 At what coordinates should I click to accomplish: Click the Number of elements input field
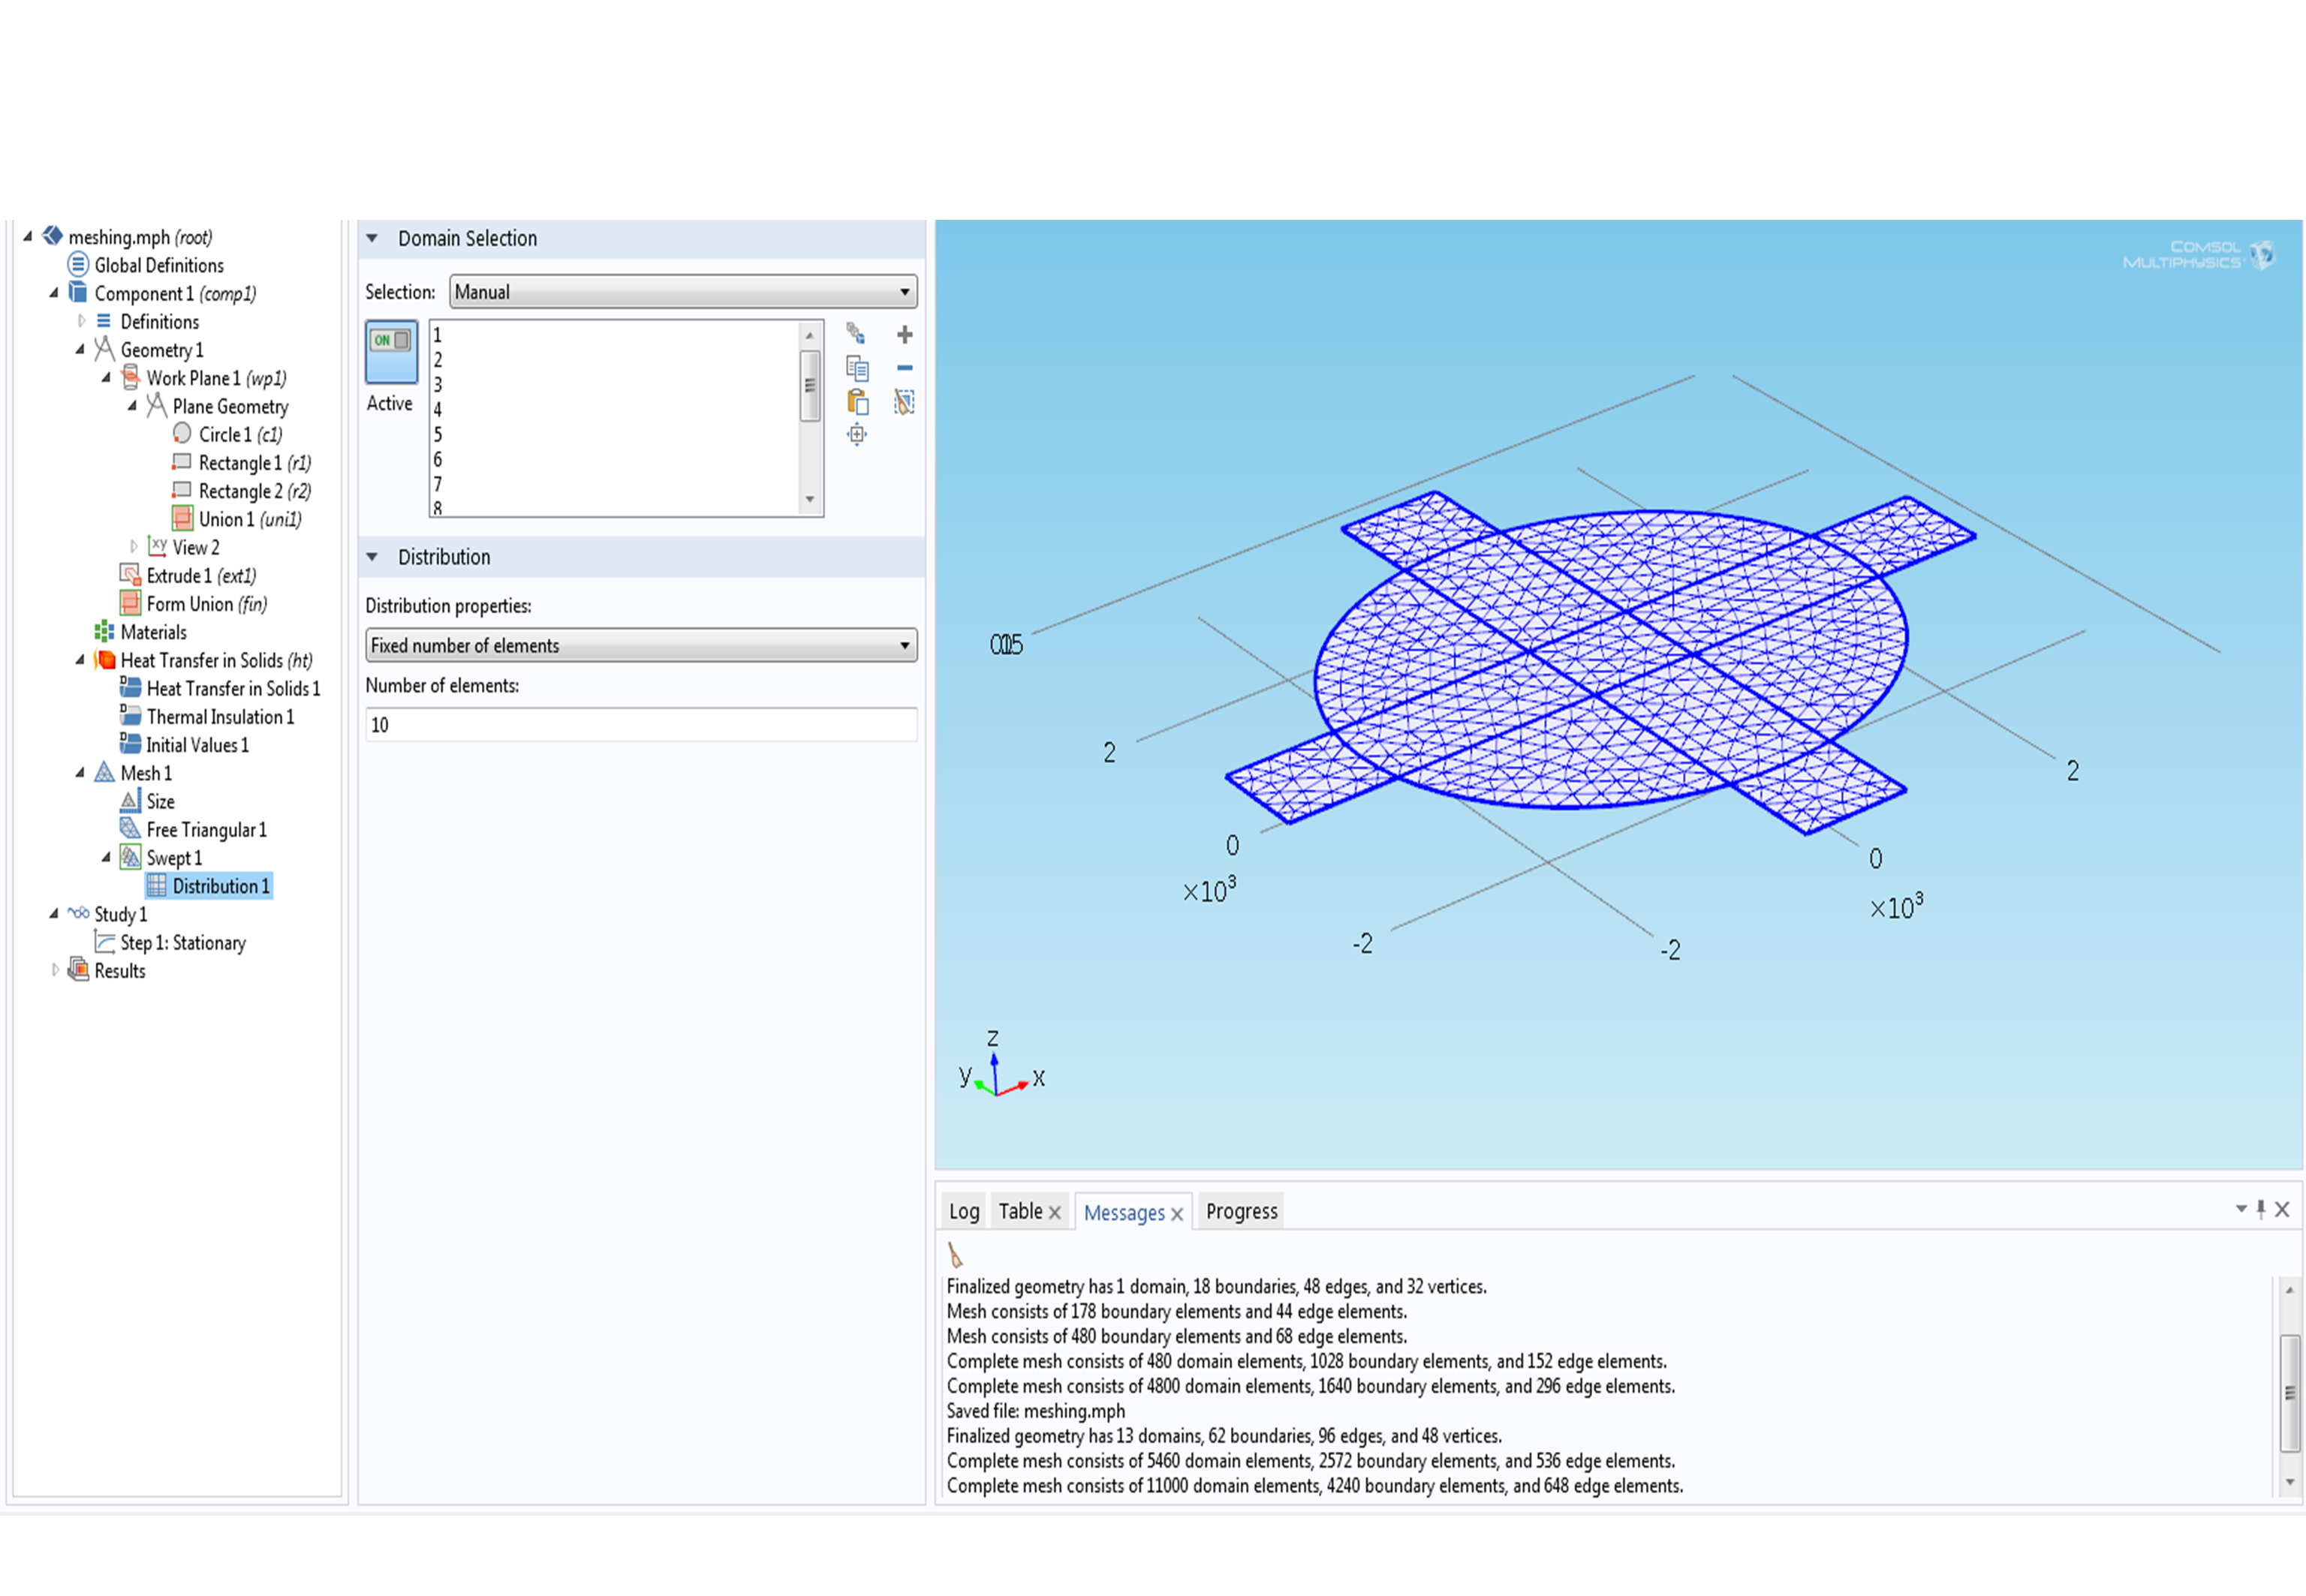640,725
